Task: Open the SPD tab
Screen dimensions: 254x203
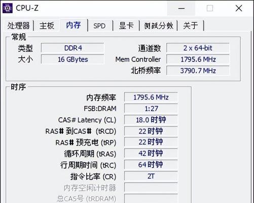Action: (x=99, y=26)
